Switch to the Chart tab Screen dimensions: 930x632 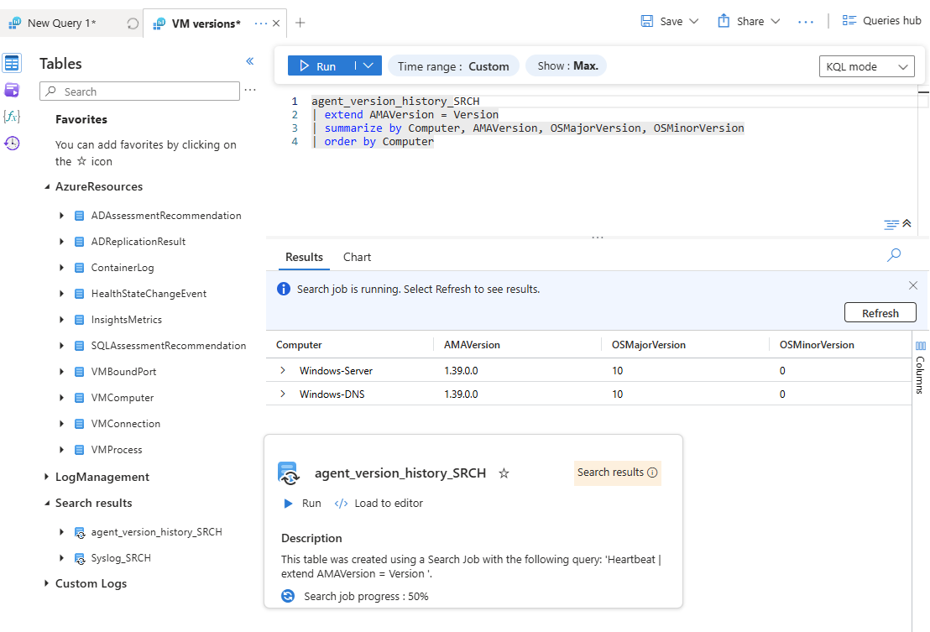point(357,257)
